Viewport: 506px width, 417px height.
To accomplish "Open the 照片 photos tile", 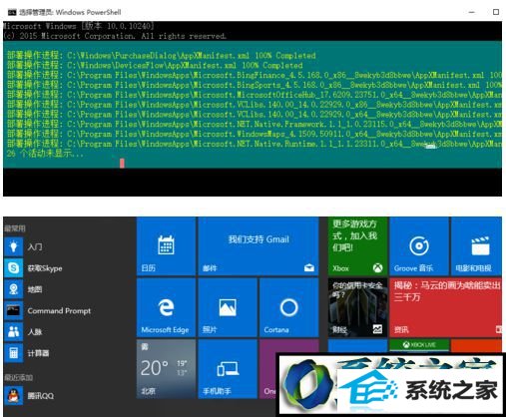I will pyautogui.click(x=228, y=307).
